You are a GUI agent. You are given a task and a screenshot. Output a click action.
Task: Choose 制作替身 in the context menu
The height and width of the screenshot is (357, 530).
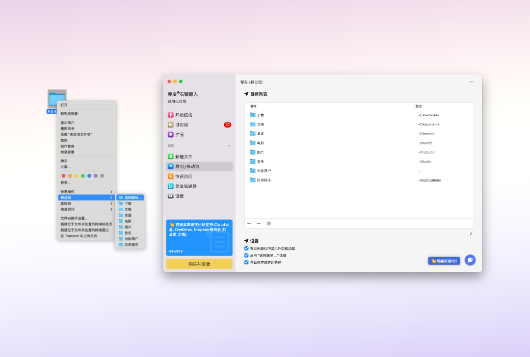(87, 146)
